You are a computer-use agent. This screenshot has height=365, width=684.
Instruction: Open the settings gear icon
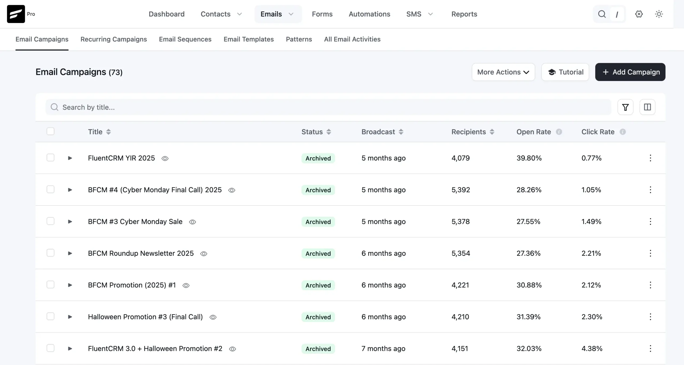click(639, 14)
